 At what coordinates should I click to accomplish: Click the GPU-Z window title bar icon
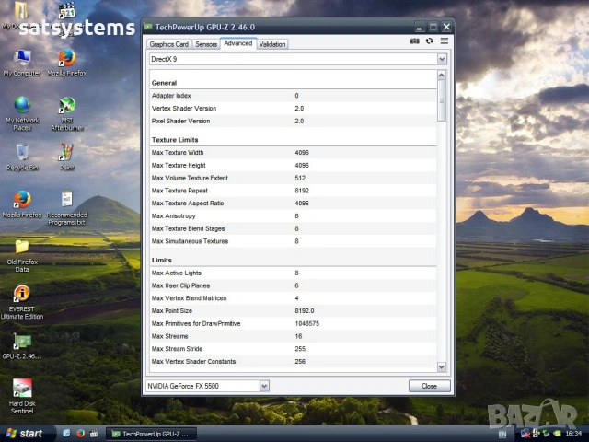click(x=148, y=27)
